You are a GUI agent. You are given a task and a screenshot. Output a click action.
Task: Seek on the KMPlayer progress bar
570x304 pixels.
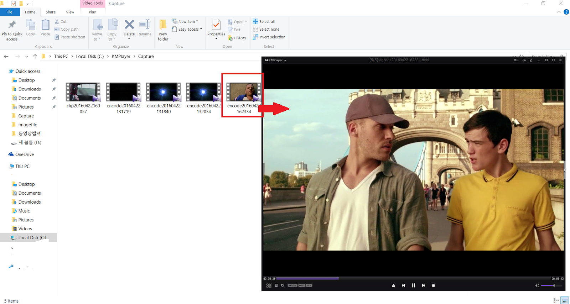pyautogui.click(x=413, y=278)
